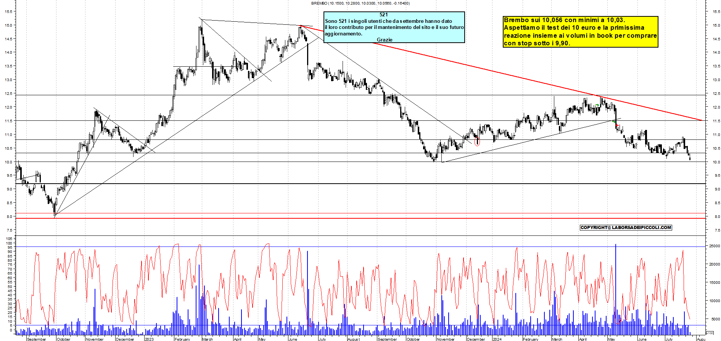Image resolution: width=721 pixels, height=341 pixels.
Task: Click "February" label right after 2024
Action: (x=531, y=339)
